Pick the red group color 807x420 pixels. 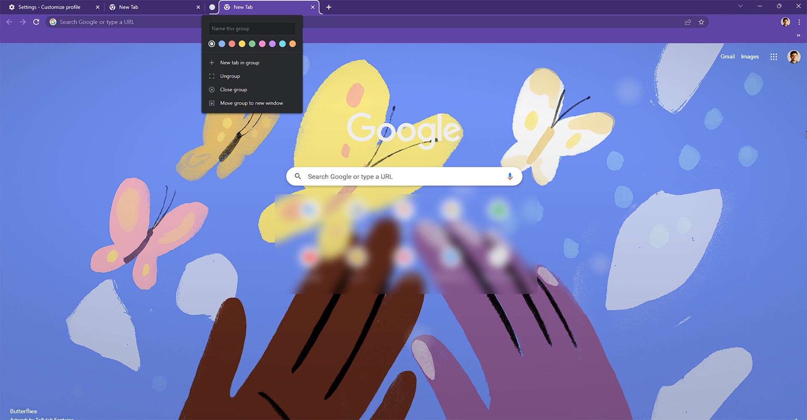232,44
